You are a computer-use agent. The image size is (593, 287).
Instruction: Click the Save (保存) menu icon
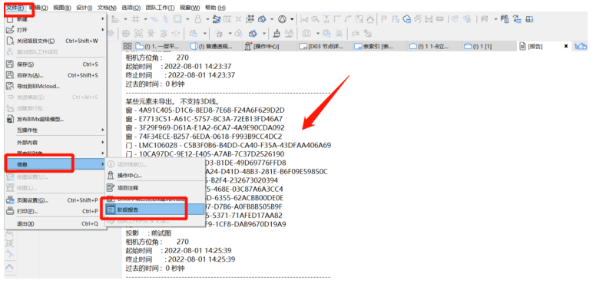pyautogui.click(x=11, y=64)
